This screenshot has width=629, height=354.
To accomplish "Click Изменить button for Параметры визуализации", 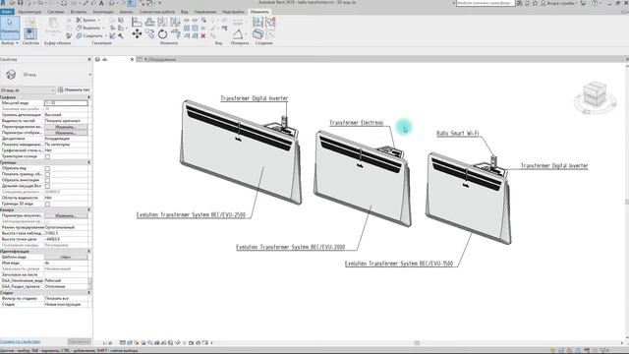I will pos(66,215).
